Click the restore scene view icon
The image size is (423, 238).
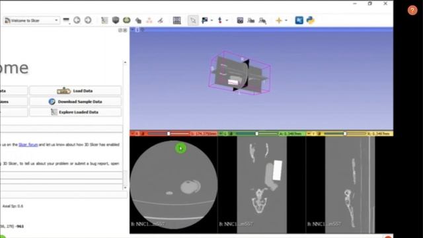262,20
